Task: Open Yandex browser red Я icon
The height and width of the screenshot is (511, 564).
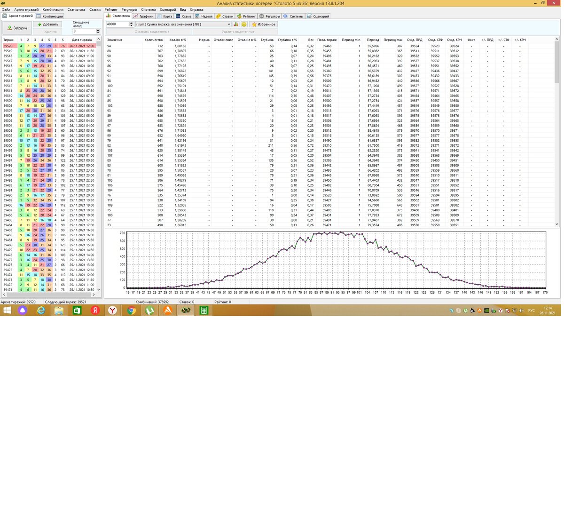Action: click(x=95, y=310)
